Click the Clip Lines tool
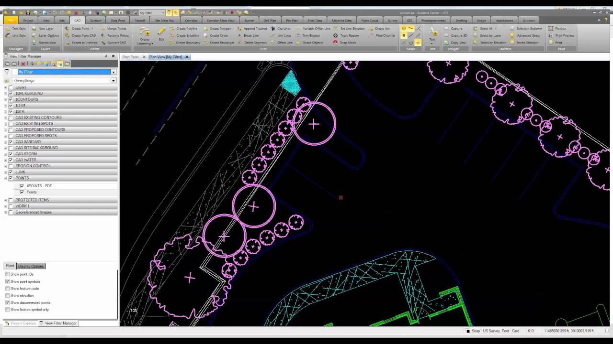Viewport: 613px width, 344px height. (281, 28)
